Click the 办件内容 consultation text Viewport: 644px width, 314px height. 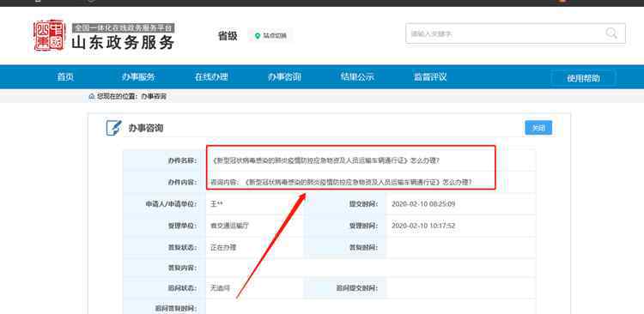point(341,182)
